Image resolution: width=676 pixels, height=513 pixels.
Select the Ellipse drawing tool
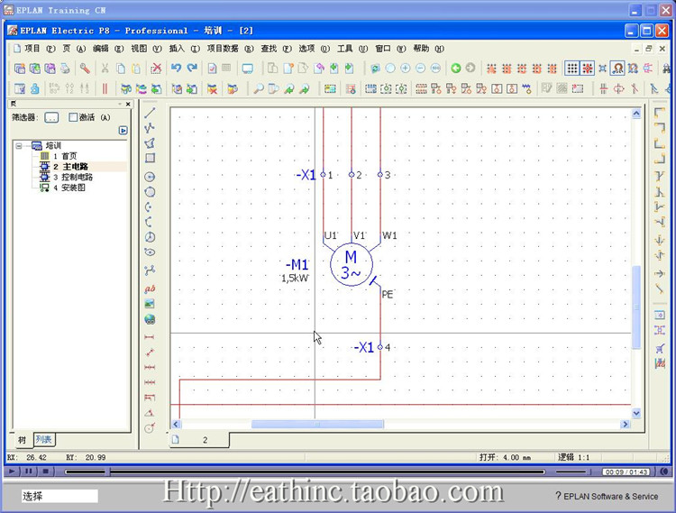pos(150,252)
